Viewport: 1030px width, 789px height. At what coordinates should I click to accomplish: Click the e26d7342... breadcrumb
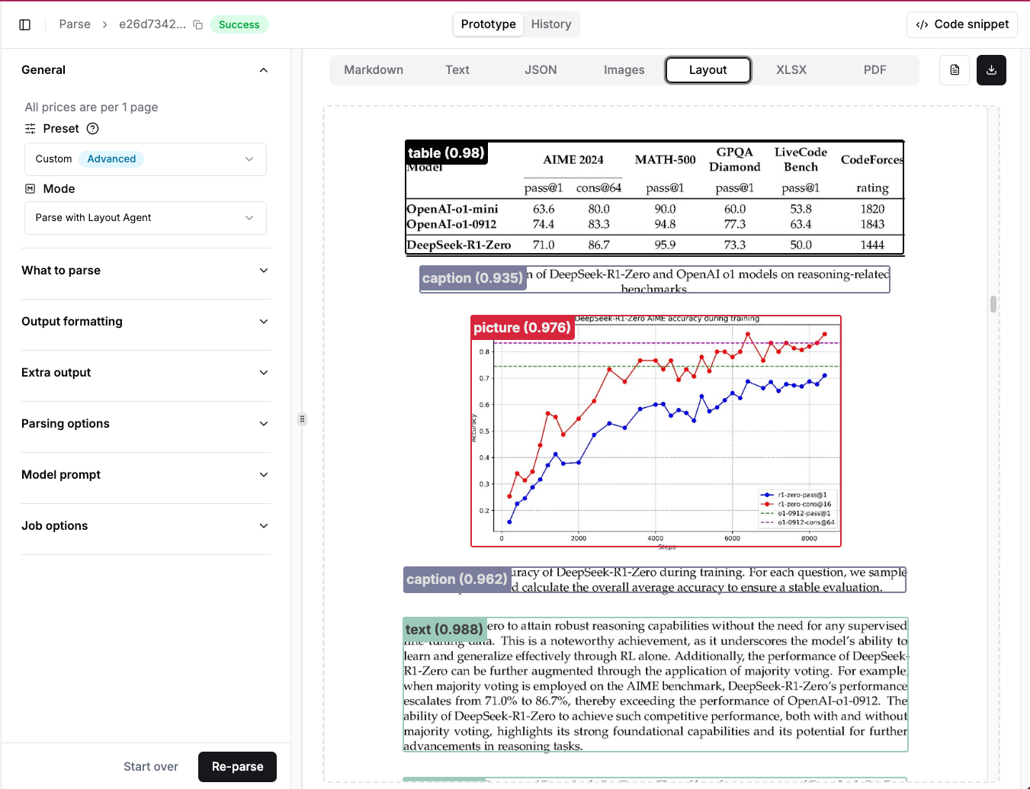[152, 24]
